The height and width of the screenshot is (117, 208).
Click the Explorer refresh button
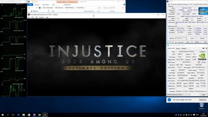100,8
